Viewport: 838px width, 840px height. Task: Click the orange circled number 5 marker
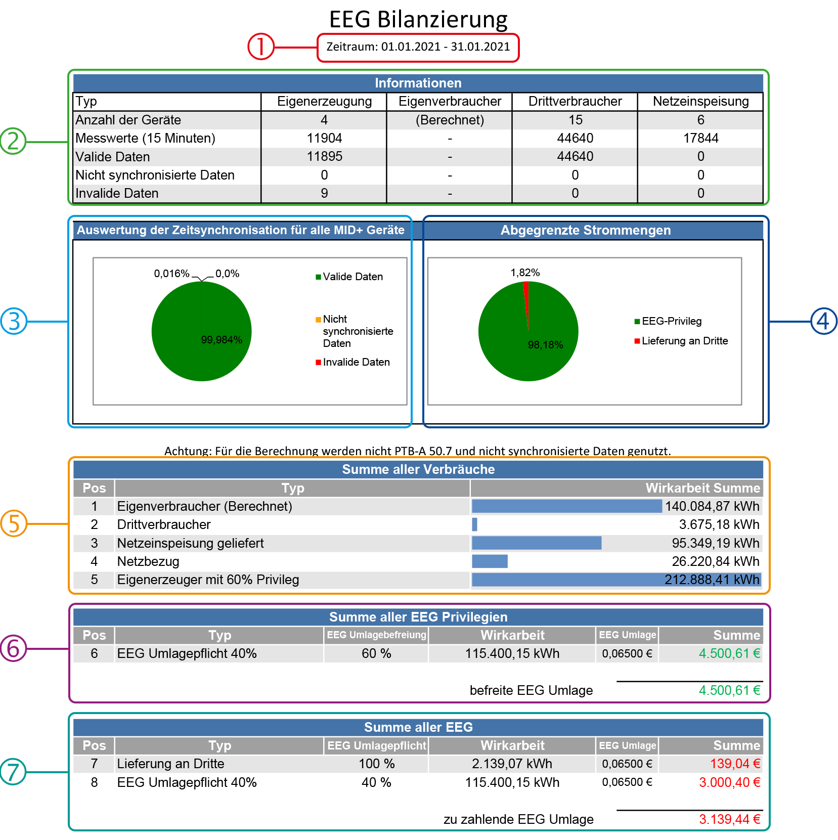tap(14, 523)
